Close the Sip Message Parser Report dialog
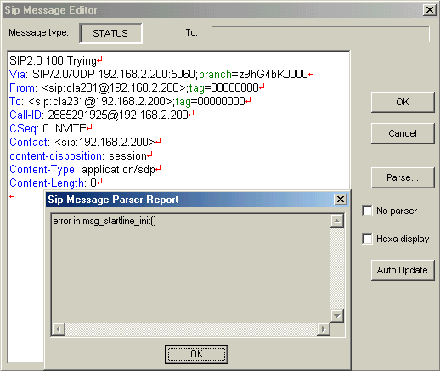This screenshot has width=440, height=371. click(x=341, y=200)
